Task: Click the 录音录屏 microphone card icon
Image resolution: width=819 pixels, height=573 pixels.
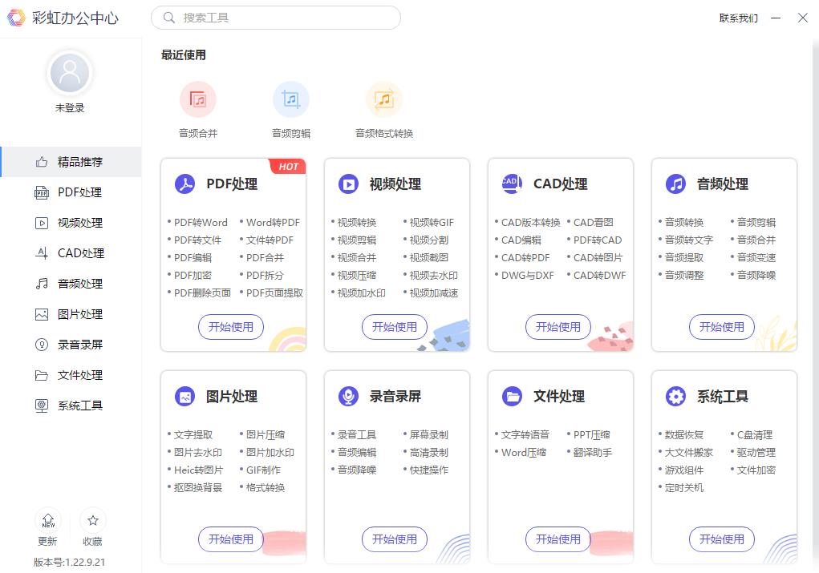Action: point(349,397)
